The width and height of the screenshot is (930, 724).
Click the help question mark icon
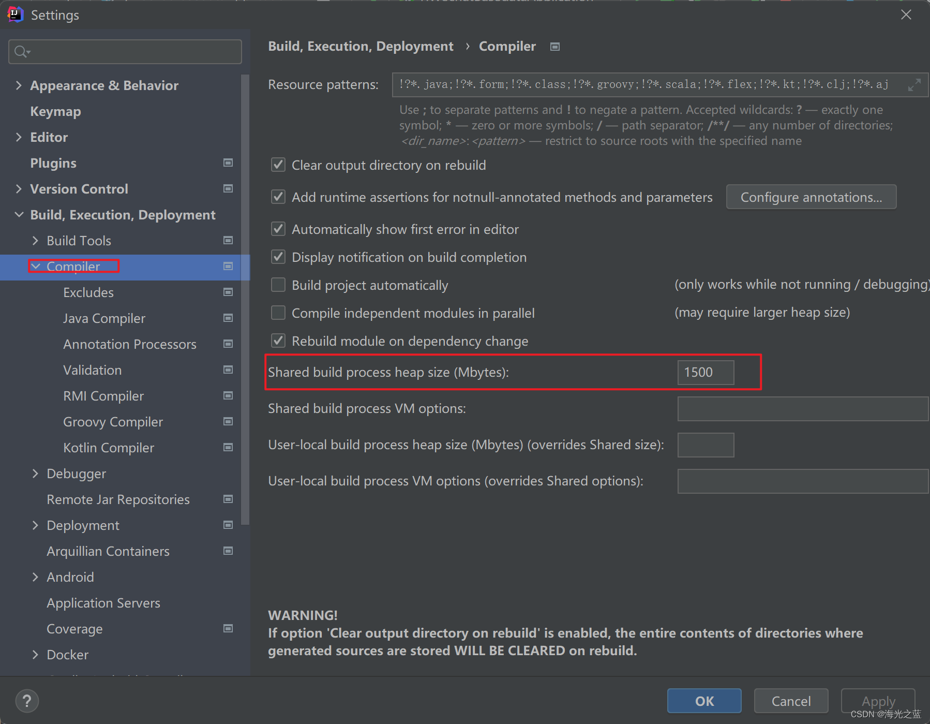pyautogui.click(x=27, y=701)
